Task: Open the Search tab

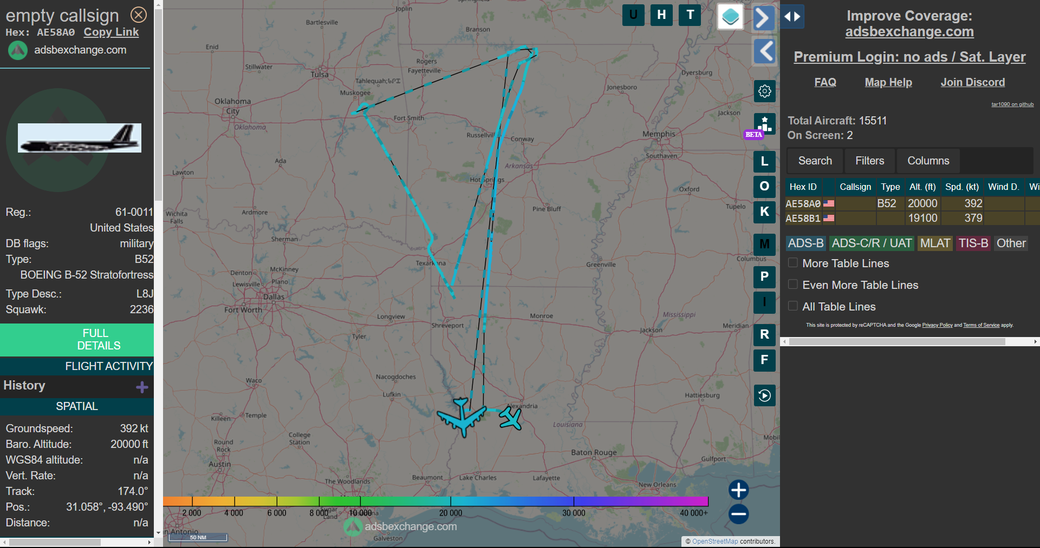Action: [x=815, y=161]
